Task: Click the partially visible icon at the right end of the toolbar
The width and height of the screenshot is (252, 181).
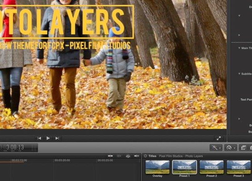Action: [251, 148]
